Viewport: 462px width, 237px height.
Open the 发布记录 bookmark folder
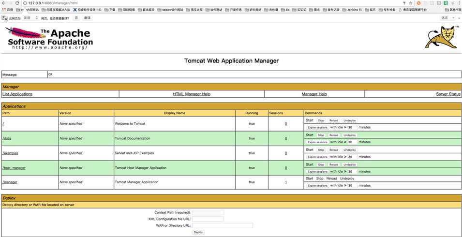pos(331,10)
